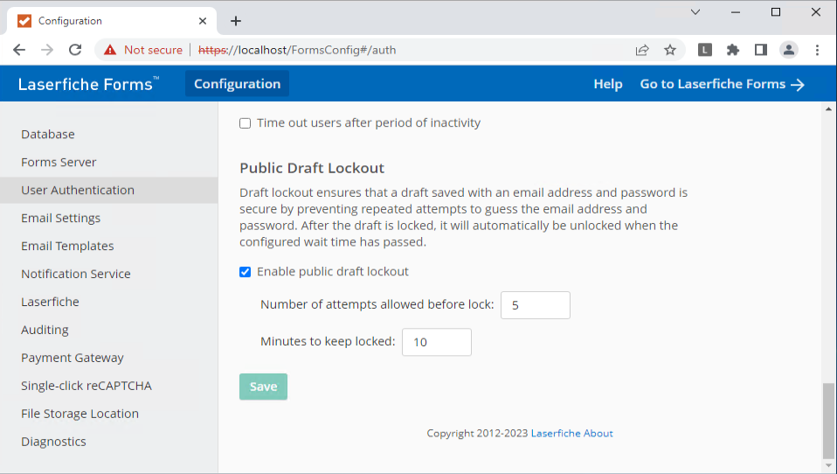Image resolution: width=837 pixels, height=474 pixels.
Task: Open Chrome three-dot menu
Action: point(817,50)
